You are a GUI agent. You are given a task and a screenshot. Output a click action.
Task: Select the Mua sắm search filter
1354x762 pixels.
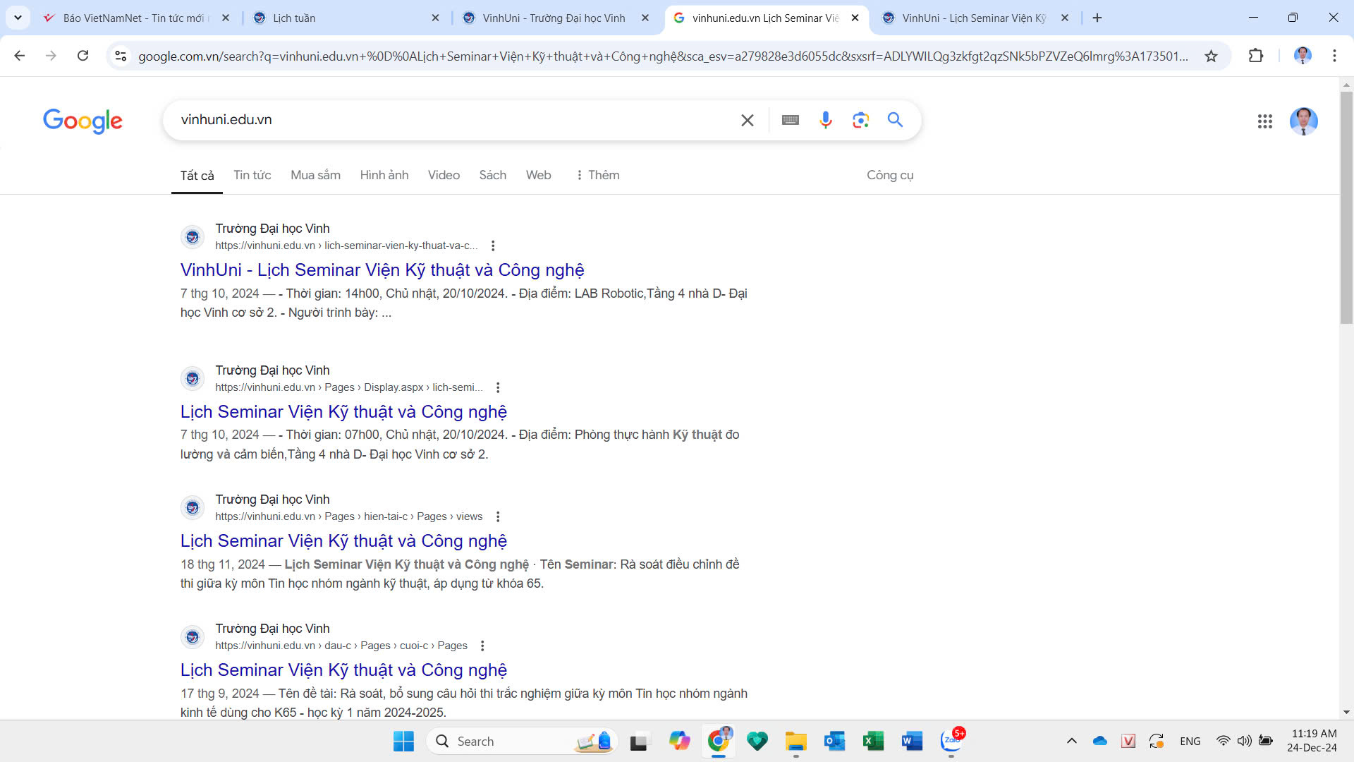315,175
